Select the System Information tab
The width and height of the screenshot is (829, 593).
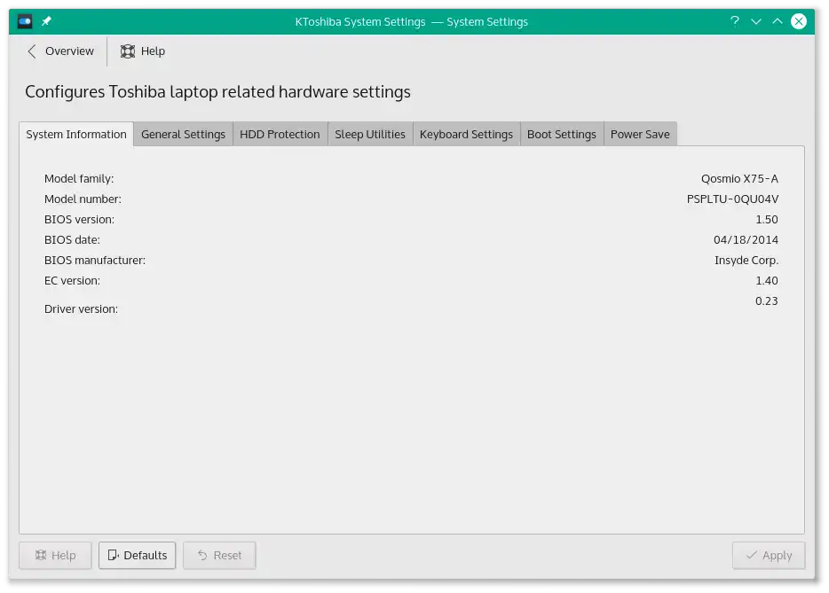click(x=76, y=134)
